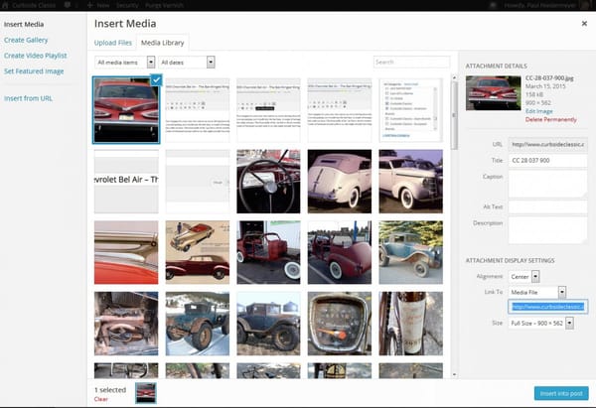Expand the All media items filter dropdown
Image resolution: width=596 pixels, height=408 pixels.
click(125, 62)
